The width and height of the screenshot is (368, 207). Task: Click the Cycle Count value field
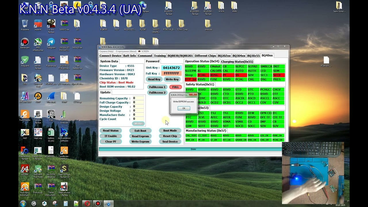[138, 119]
